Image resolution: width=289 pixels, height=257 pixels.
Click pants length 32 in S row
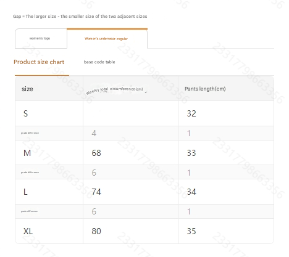click(191, 113)
